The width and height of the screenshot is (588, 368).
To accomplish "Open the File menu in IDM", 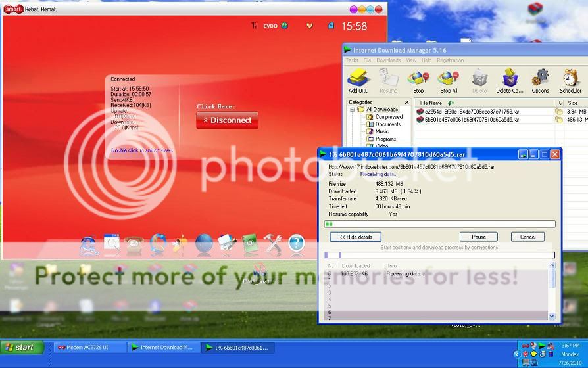I will (x=367, y=60).
